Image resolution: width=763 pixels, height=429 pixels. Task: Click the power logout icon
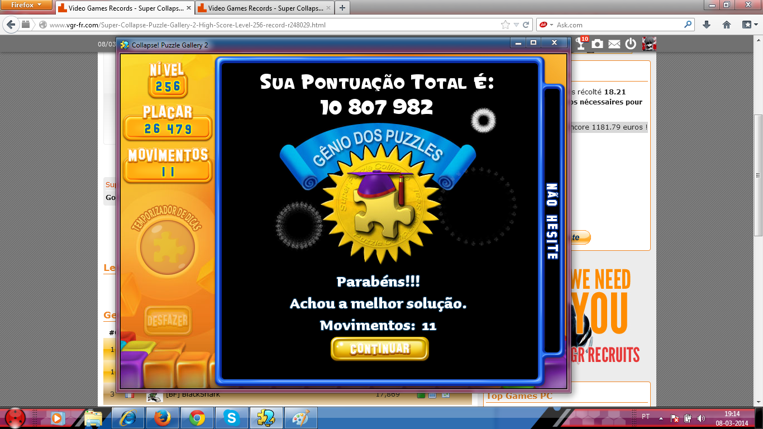[x=631, y=44]
